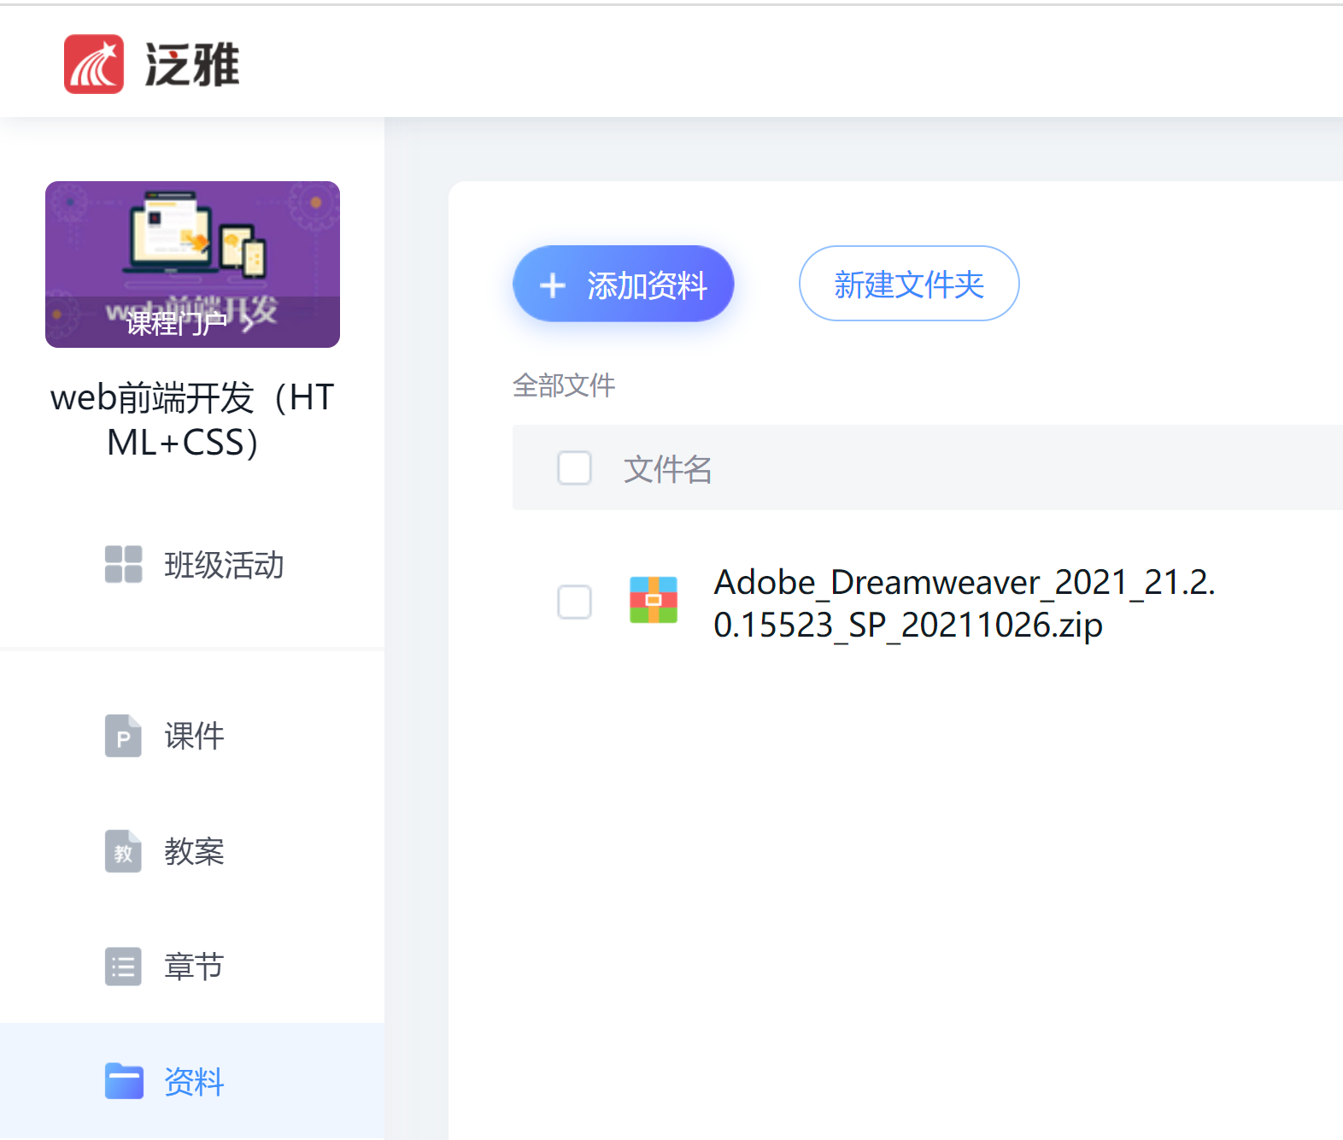The width and height of the screenshot is (1343, 1140).
Task: Click the 章节 chapter list icon
Action: coord(123,967)
